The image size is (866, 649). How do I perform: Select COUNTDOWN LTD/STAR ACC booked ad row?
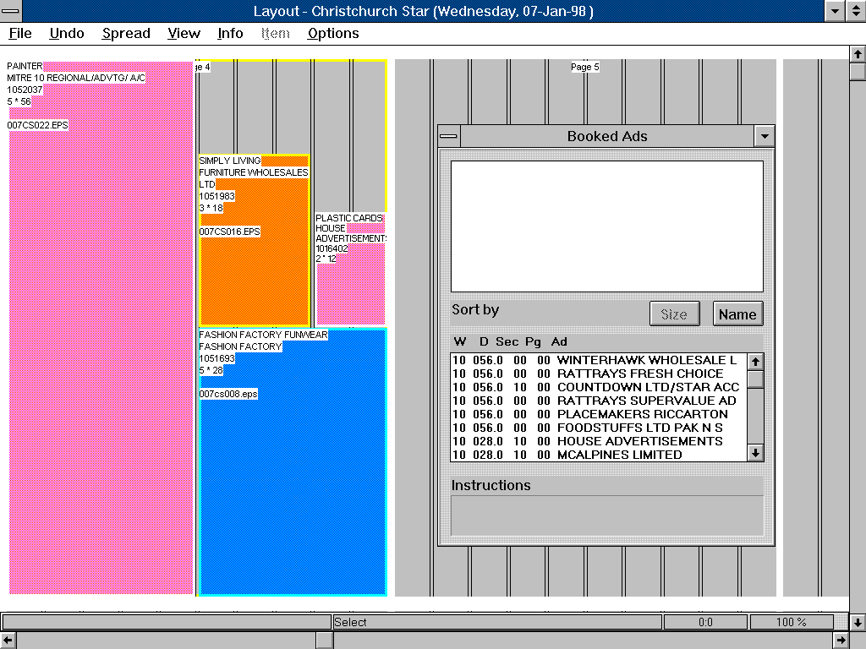click(599, 387)
